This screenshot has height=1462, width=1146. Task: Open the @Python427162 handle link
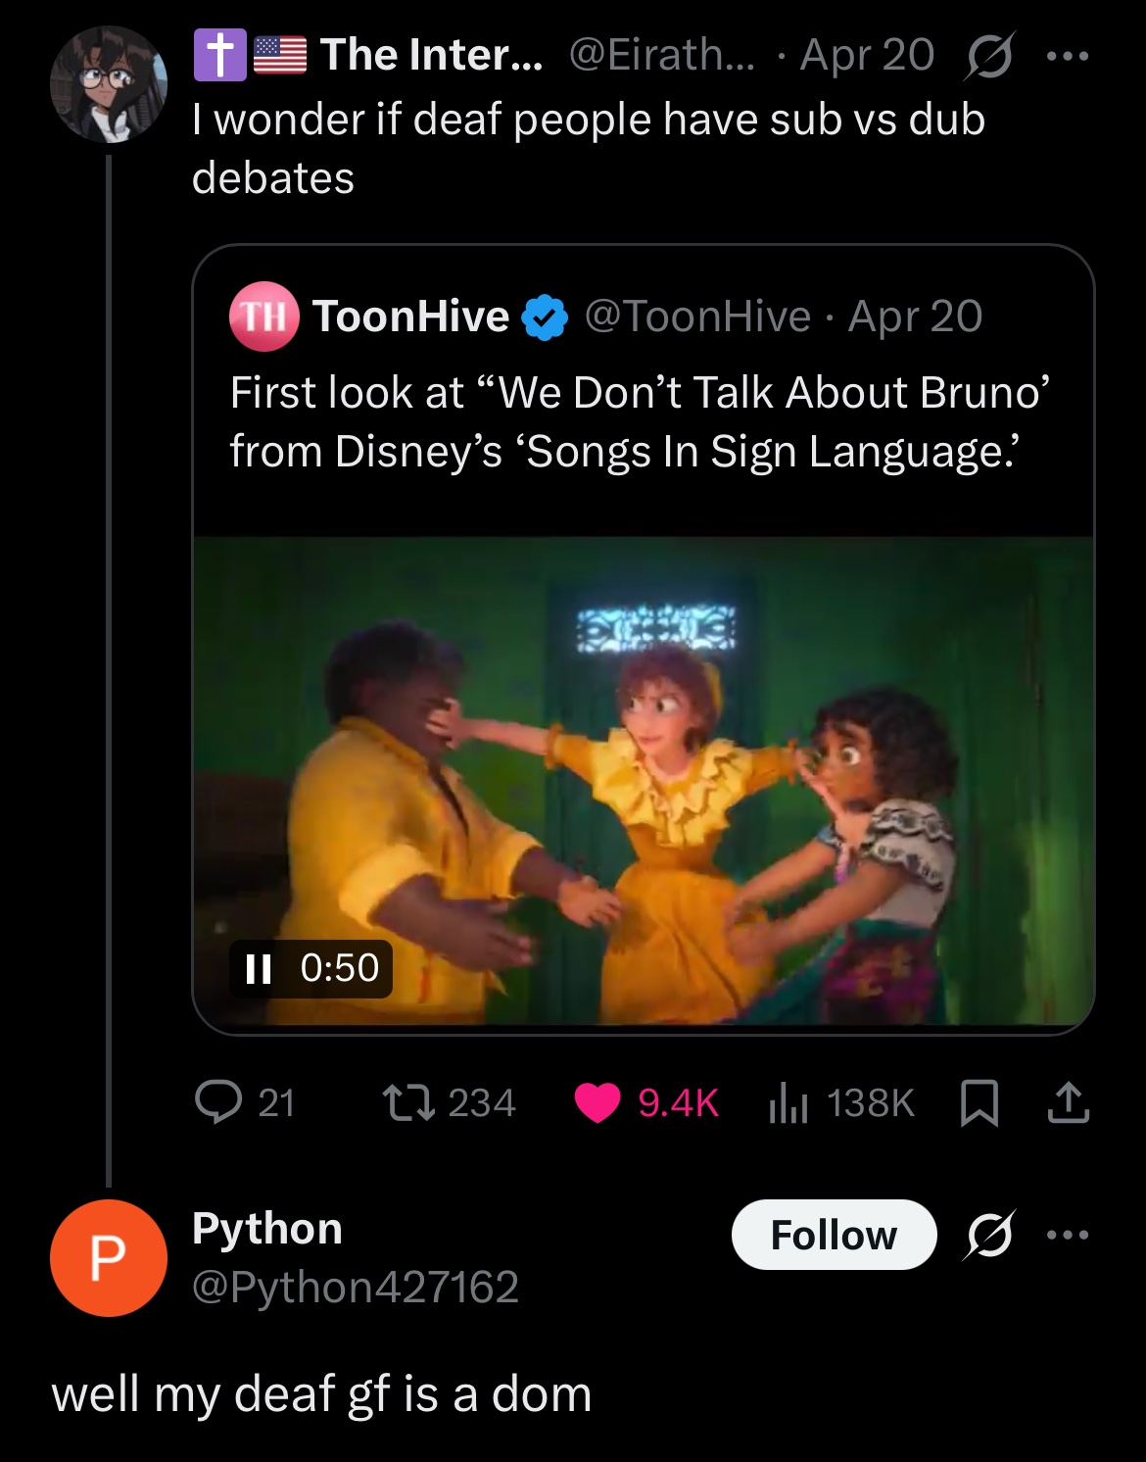tap(355, 1287)
